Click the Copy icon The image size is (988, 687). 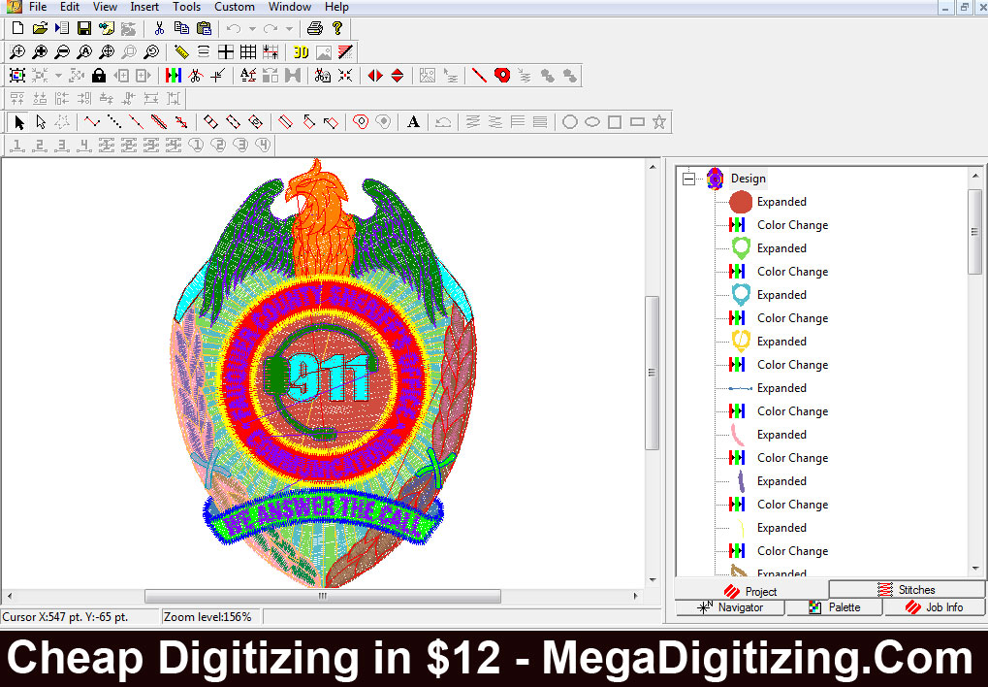pos(181,28)
